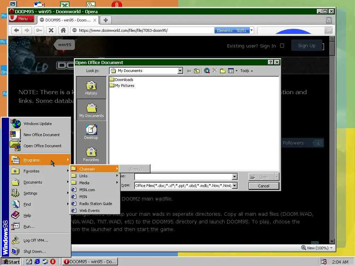355x266 pixels.
Task: Select Desktop in places bar
Action: coord(91,132)
